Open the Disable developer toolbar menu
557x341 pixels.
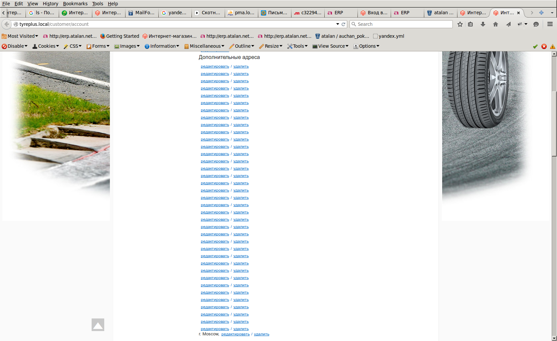click(15, 46)
